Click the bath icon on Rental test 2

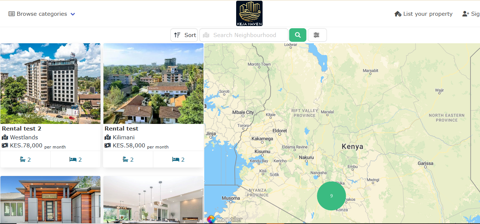[22, 159]
